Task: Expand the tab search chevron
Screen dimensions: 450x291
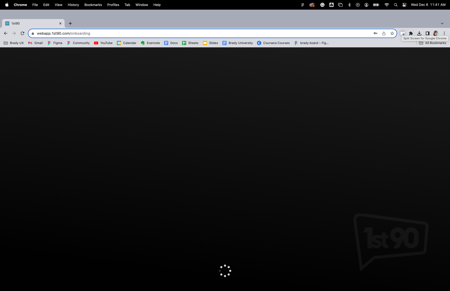Action: [x=442, y=23]
